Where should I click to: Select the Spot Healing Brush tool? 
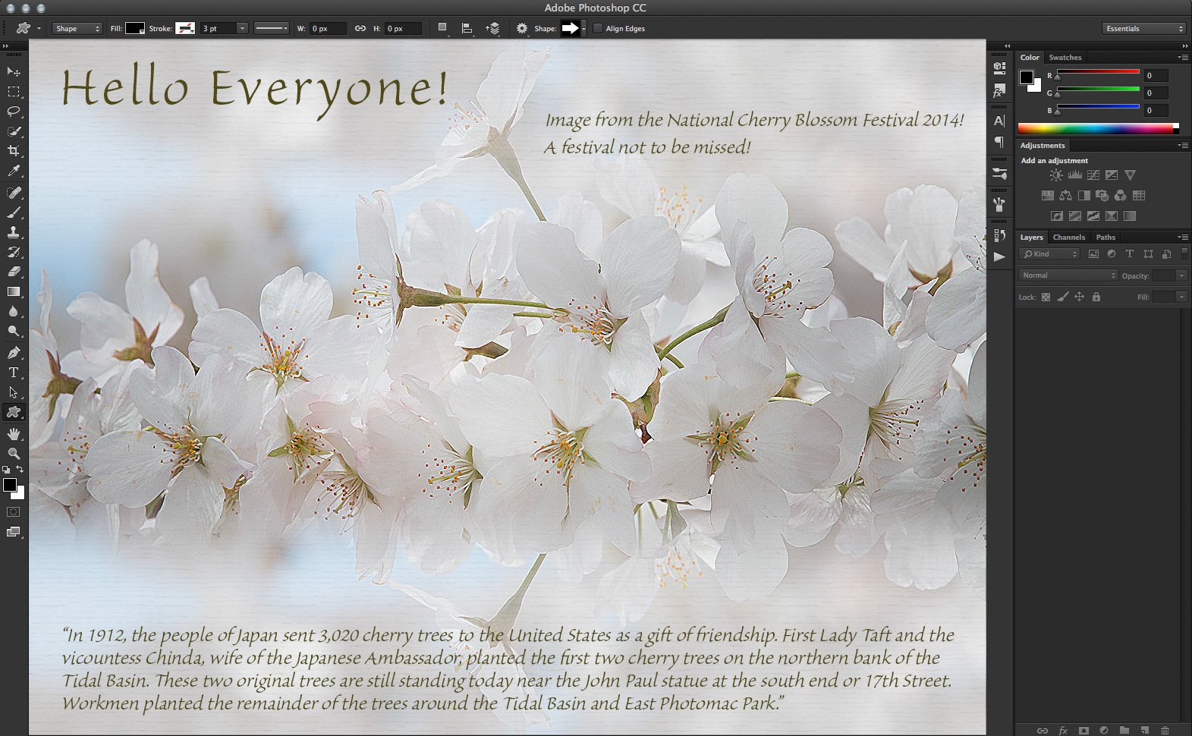pos(14,193)
